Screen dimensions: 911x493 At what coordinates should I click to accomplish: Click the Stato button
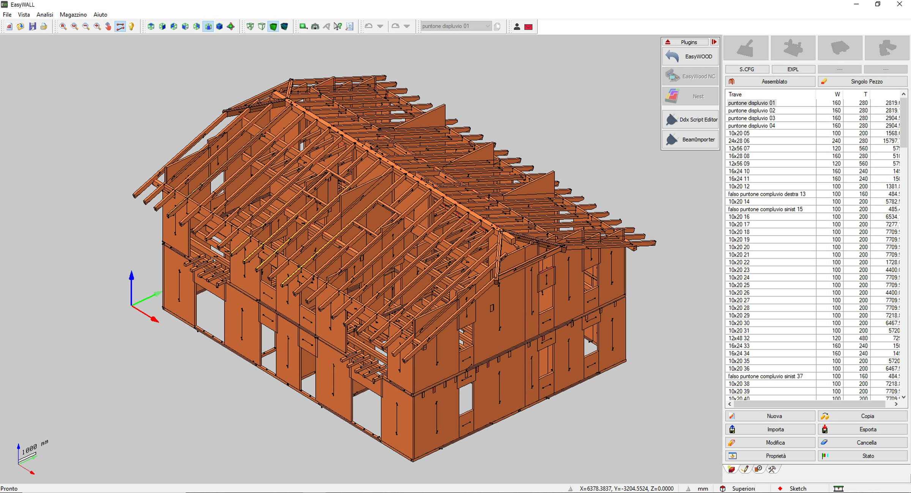pyautogui.click(x=862, y=456)
